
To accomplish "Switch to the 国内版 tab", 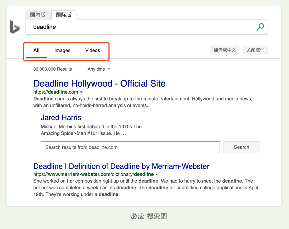I will pos(38,15).
